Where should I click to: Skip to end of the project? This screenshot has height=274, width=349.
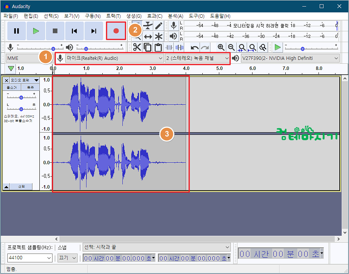coord(94,31)
